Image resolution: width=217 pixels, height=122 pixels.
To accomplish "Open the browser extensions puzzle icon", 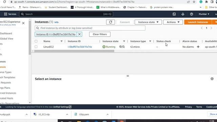I will (x=206, y=2).
